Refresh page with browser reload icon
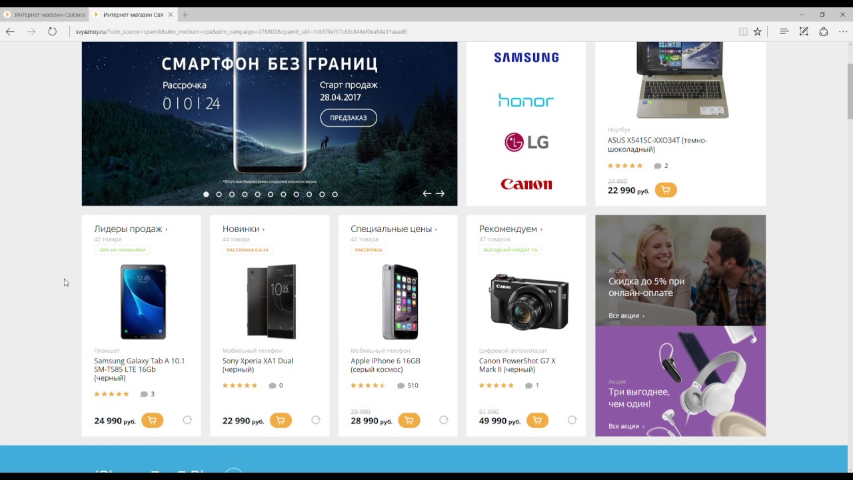This screenshot has height=480, width=853. [x=52, y=31]
